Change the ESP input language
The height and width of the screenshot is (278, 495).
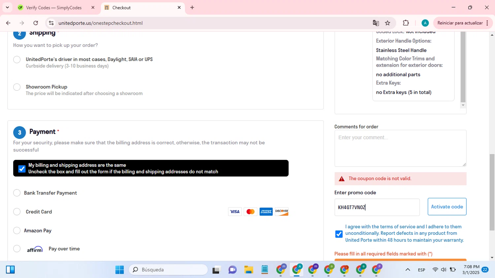pyautogui.click(x=421, y=270)
